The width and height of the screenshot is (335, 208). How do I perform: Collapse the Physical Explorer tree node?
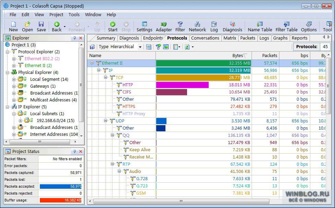tap(7, 72)
